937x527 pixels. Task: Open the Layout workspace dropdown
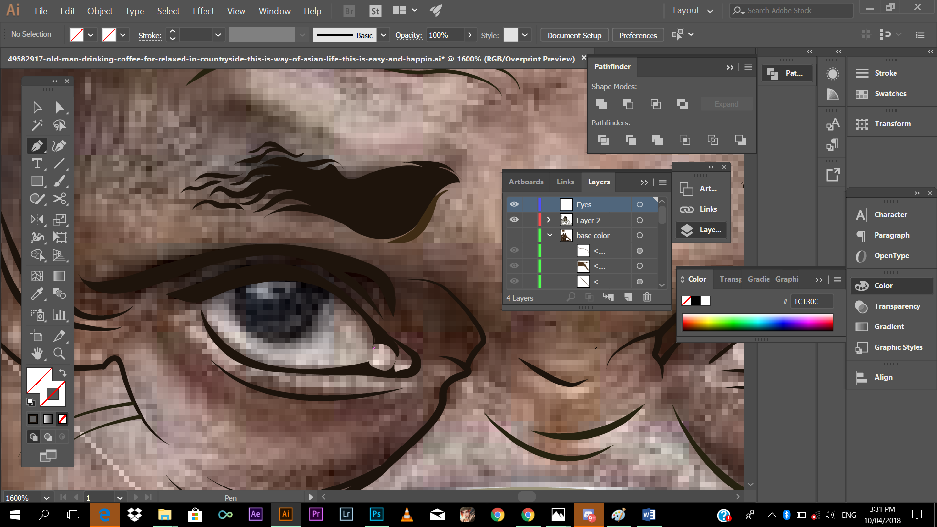(x=693, y=10)
